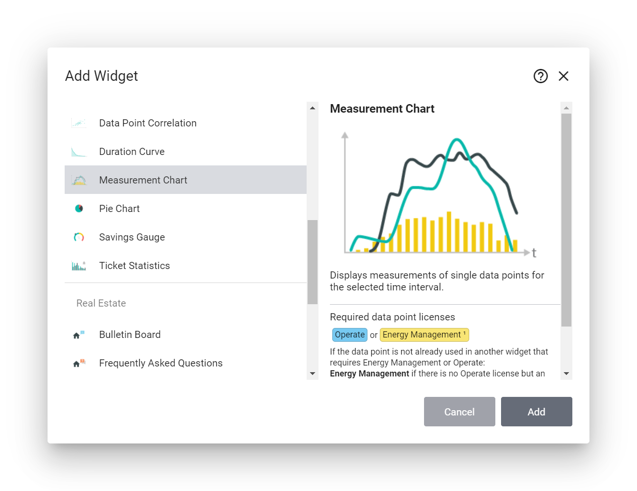This screenshot has width=637, height=491.
Task: Click the Duration Curve icon
Action: pos(79,152)
